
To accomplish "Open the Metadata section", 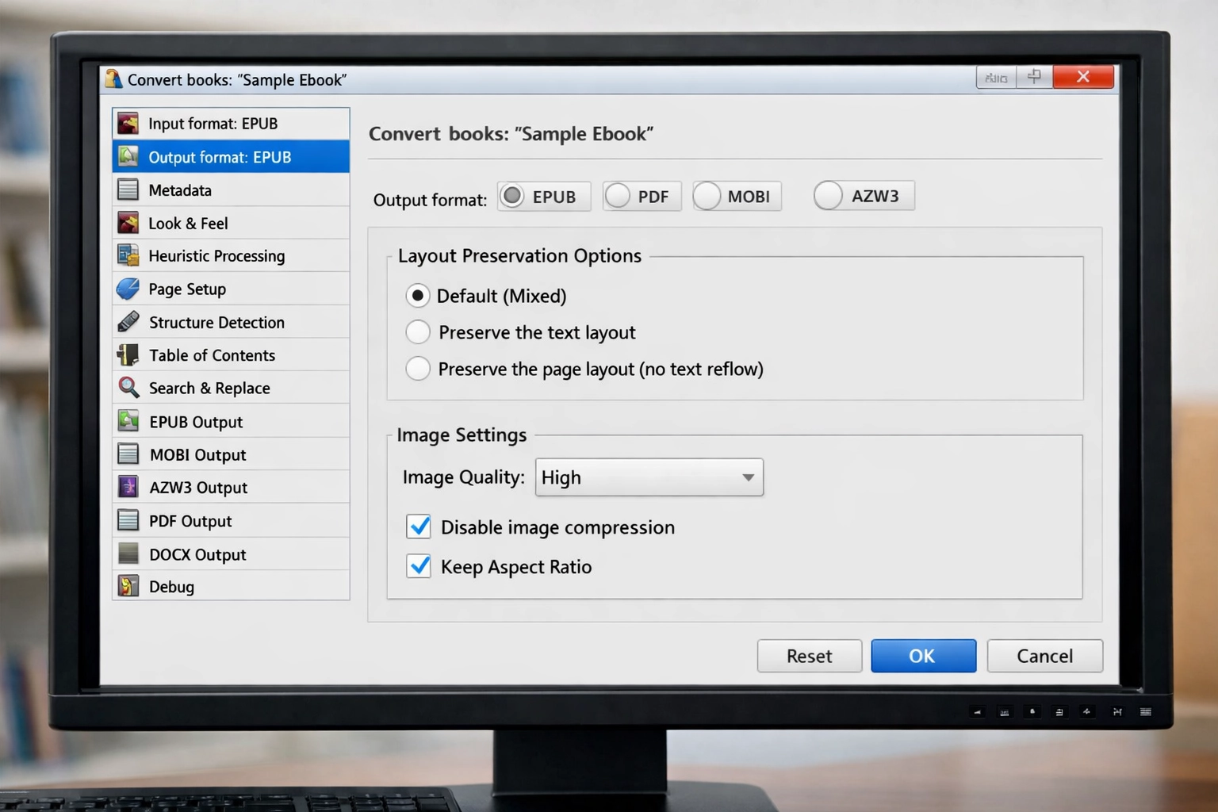I will click(x=231, y=190).
